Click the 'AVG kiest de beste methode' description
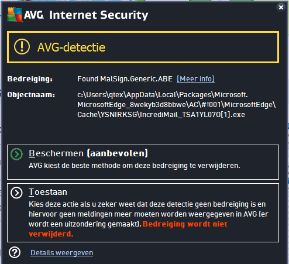This screenshot has height=264, width=289. point(135,166)
